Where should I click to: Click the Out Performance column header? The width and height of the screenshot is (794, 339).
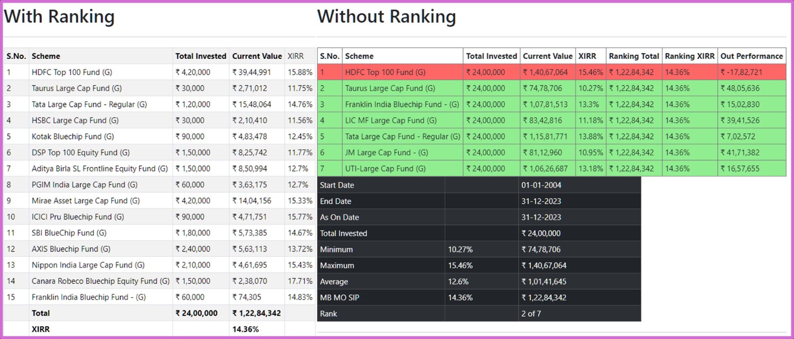click(751, 56)
